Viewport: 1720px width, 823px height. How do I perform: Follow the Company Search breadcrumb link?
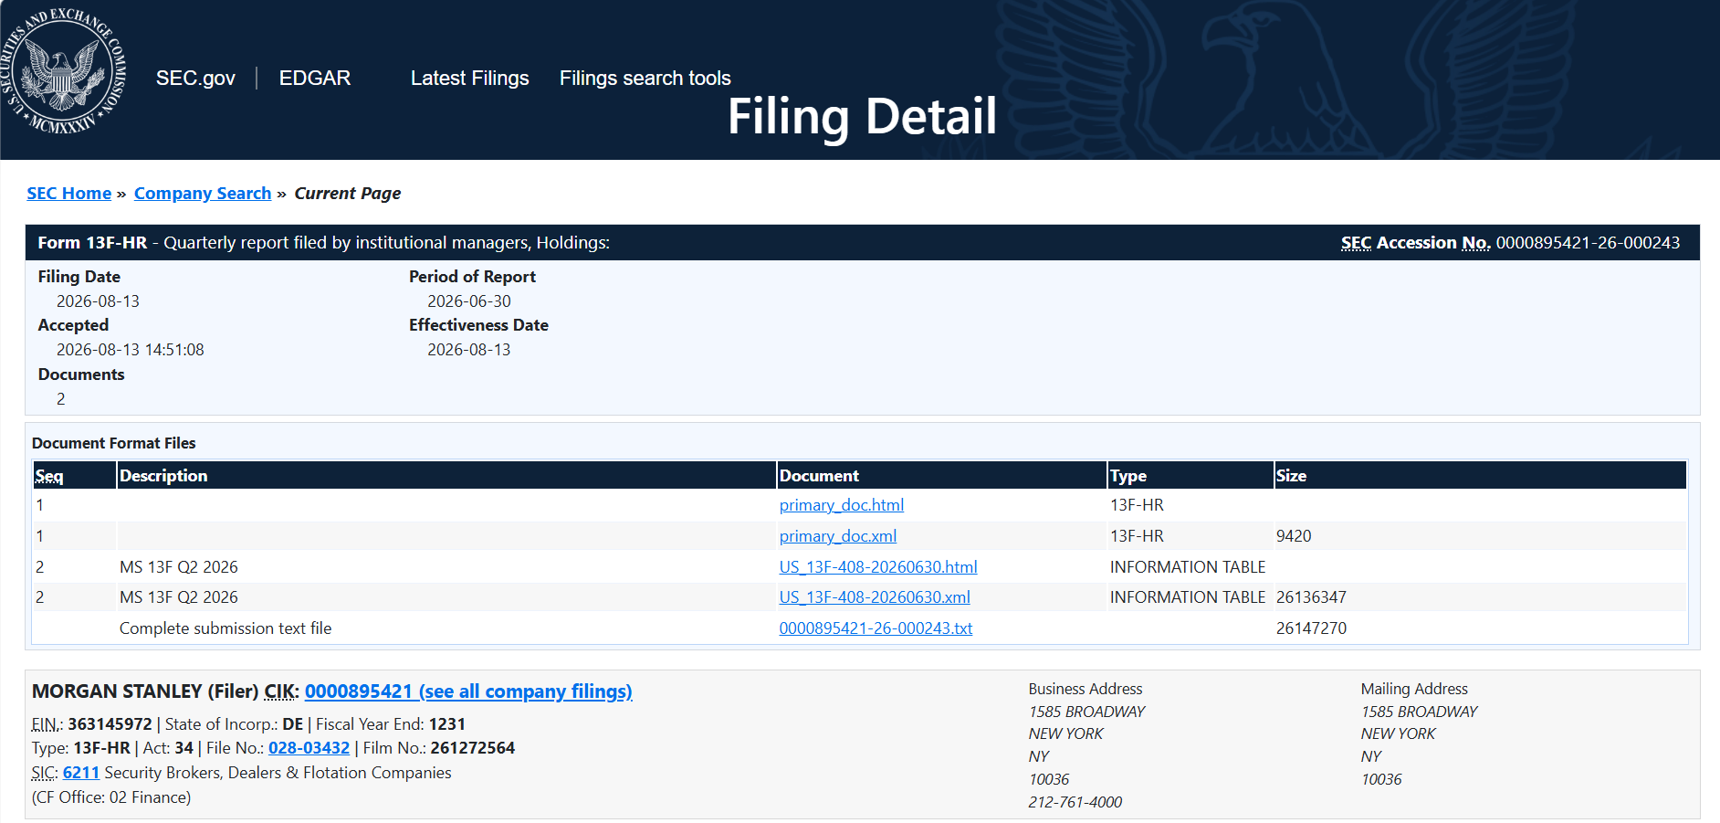(203, 194)
